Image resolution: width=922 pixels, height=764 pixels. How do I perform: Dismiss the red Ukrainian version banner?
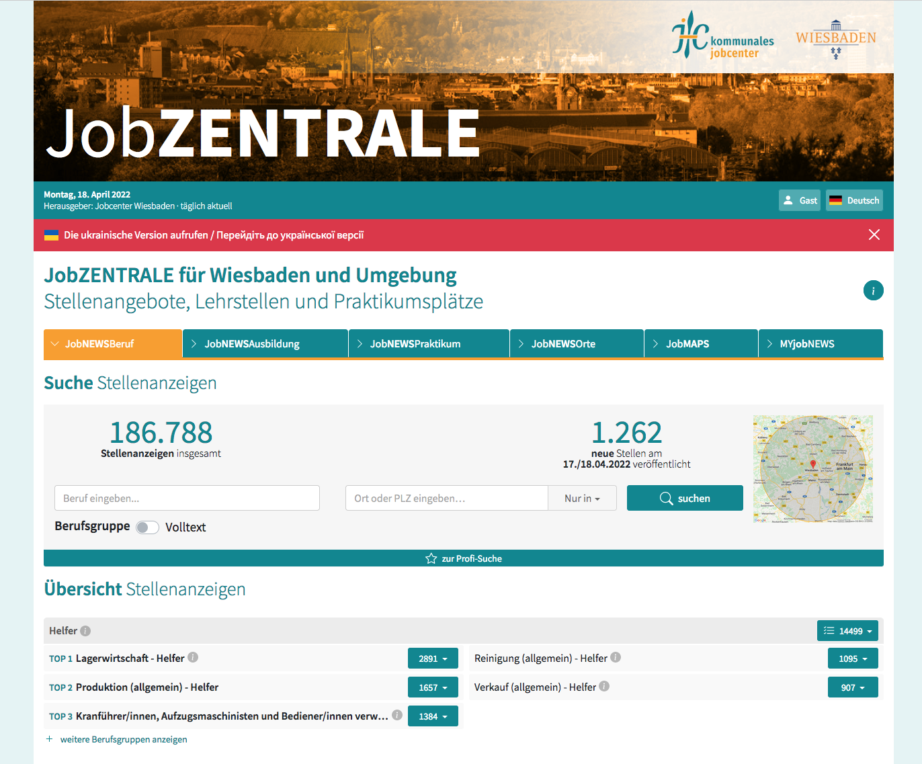[x=874, y=235]
